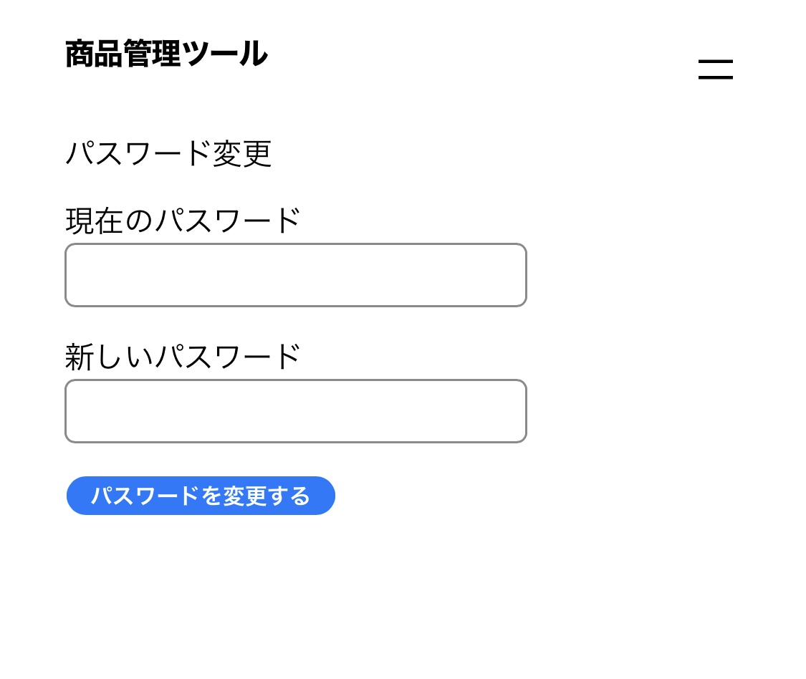Click the 現在のパスワード label text
The image size is (806, 679).
click(183, 221)
